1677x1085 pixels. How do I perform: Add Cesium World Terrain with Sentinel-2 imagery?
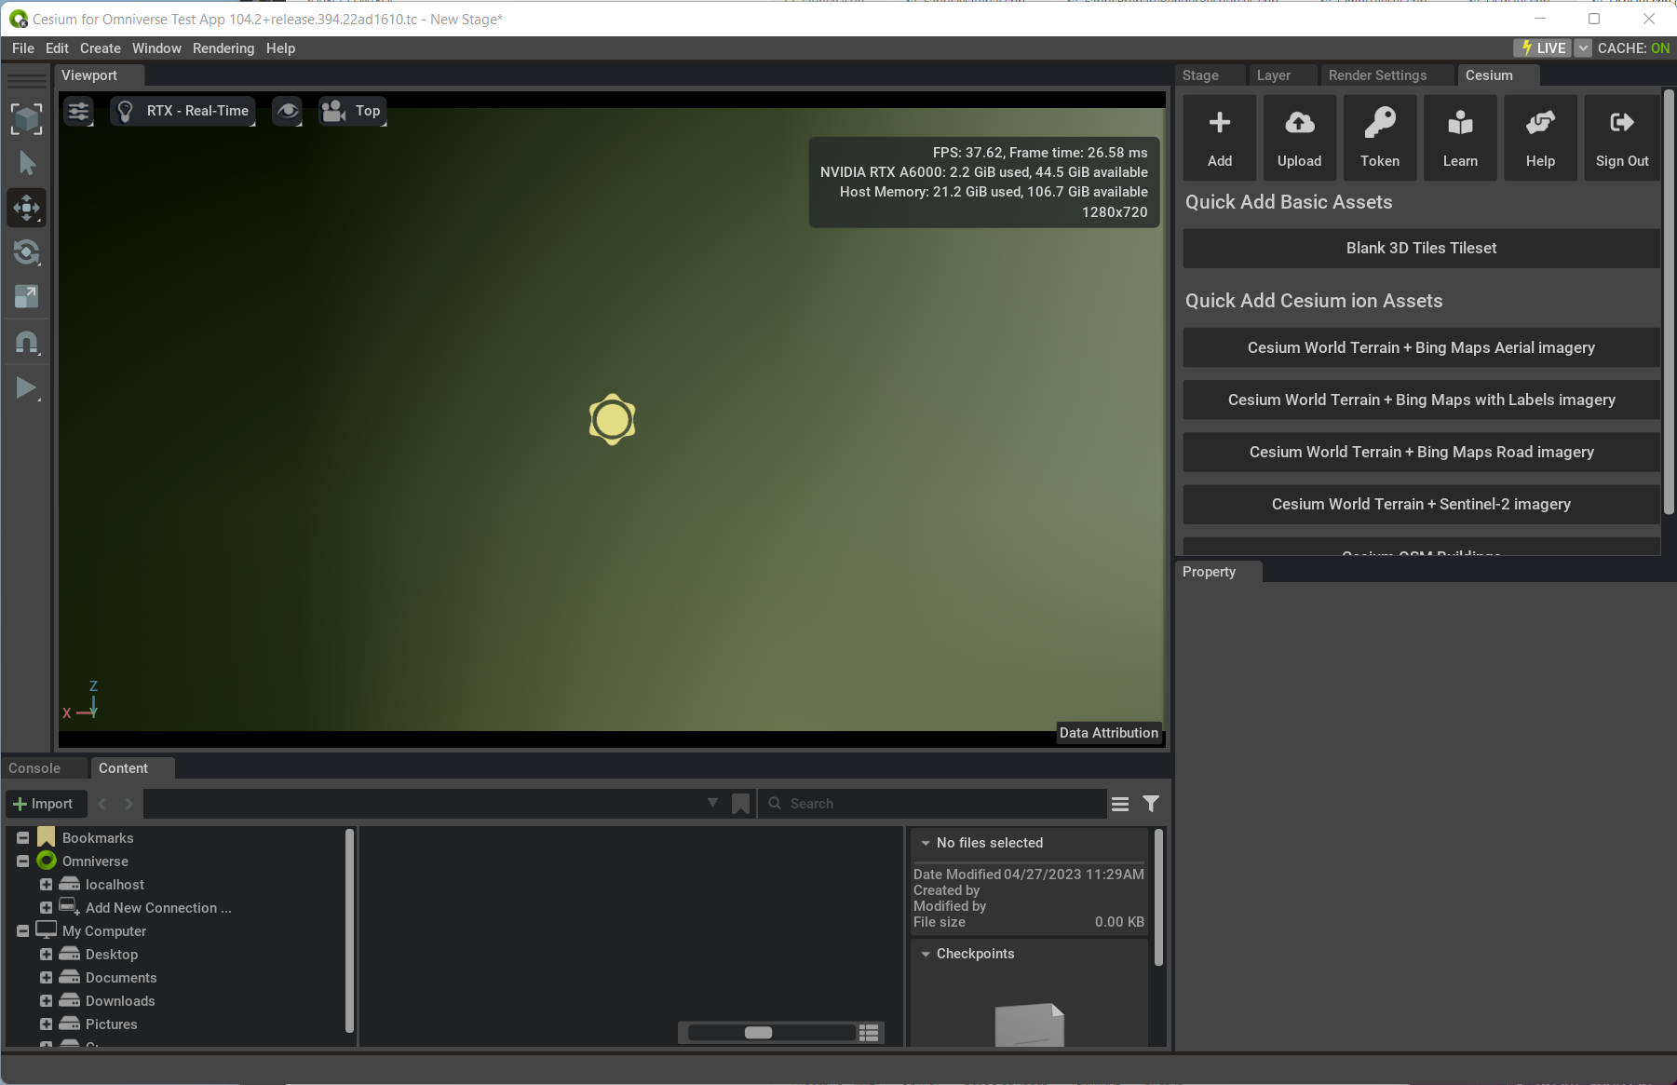click(1420, 504)
